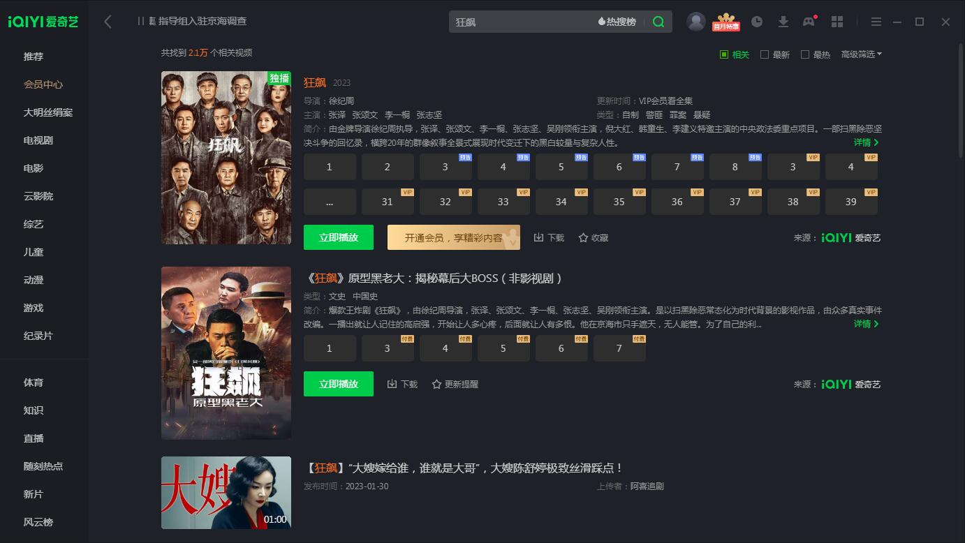Click the green search magnifier icon
The width and height of the screenshot is (965, 543).
pyautogui.click(x=658, y=22)
